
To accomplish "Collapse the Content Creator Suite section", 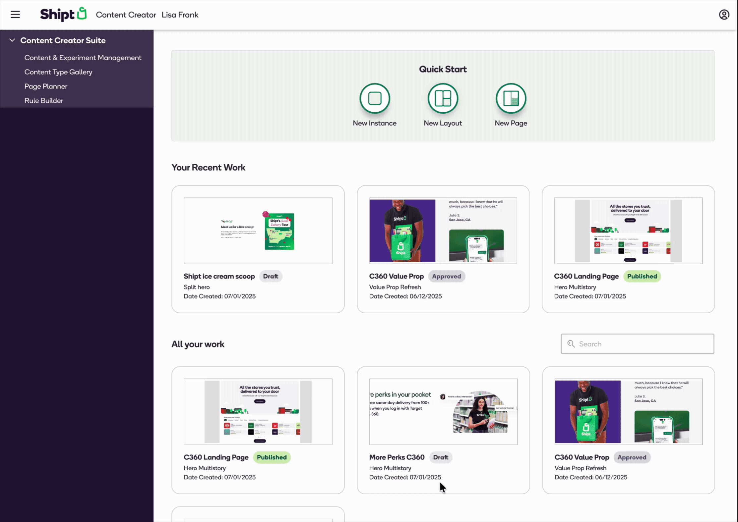I will point(12,40).
